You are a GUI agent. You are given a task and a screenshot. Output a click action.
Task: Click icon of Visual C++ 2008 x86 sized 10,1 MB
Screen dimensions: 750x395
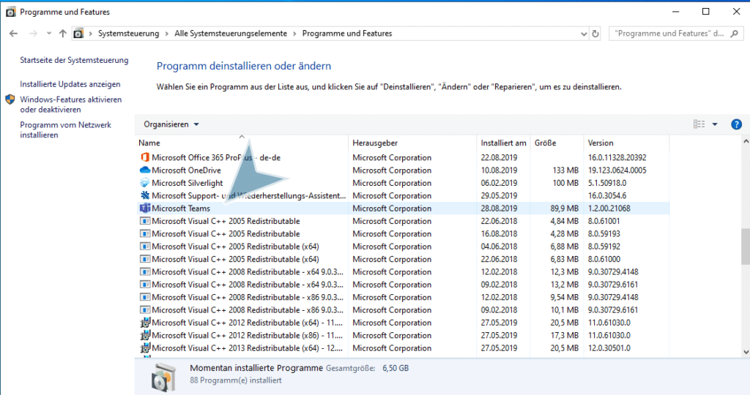click(x=144, y=310)
